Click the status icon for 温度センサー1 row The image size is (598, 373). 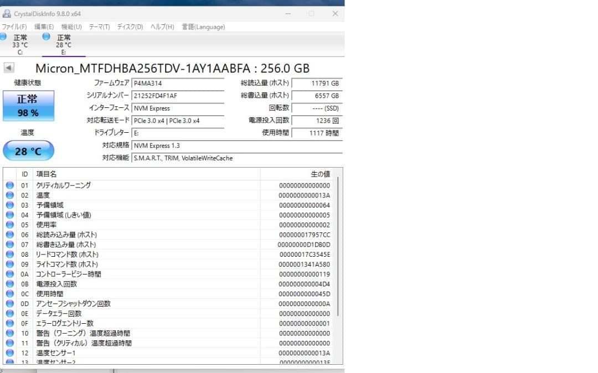[x=10, y=353]
